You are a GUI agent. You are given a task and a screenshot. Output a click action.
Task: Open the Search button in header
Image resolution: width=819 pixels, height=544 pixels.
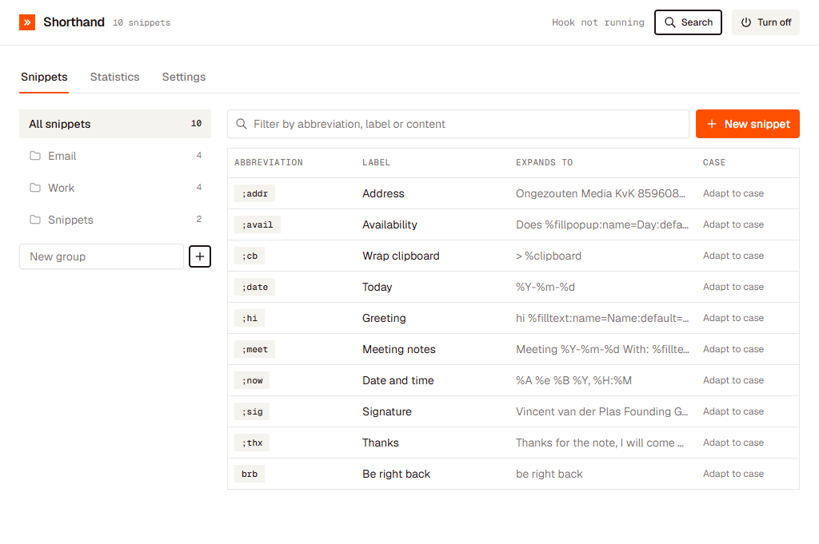coord(688,22)
